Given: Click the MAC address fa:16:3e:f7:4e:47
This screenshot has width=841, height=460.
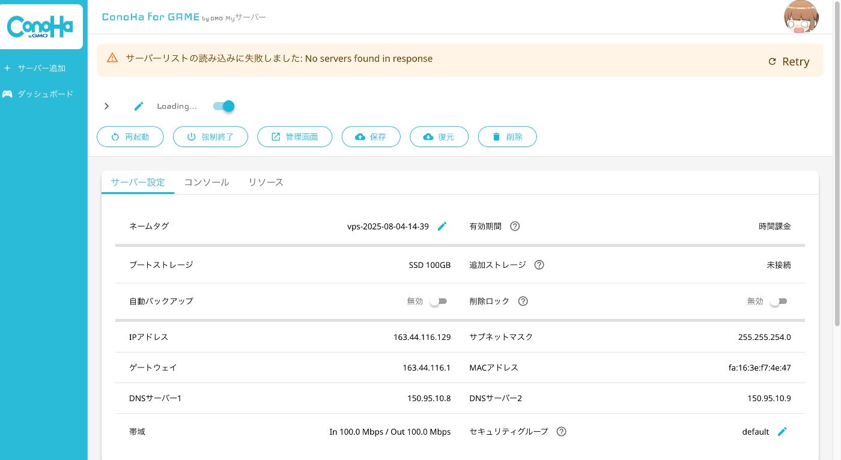Looking at the screenshot, I should click(x=759, y=368).
